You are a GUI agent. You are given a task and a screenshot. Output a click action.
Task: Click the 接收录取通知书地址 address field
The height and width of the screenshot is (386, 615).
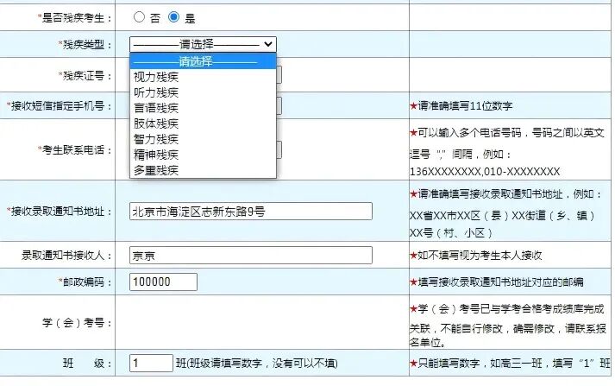pos(251,212)
